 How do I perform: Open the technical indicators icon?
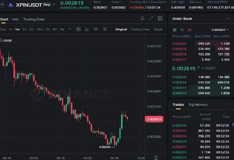tap(87, 29)
